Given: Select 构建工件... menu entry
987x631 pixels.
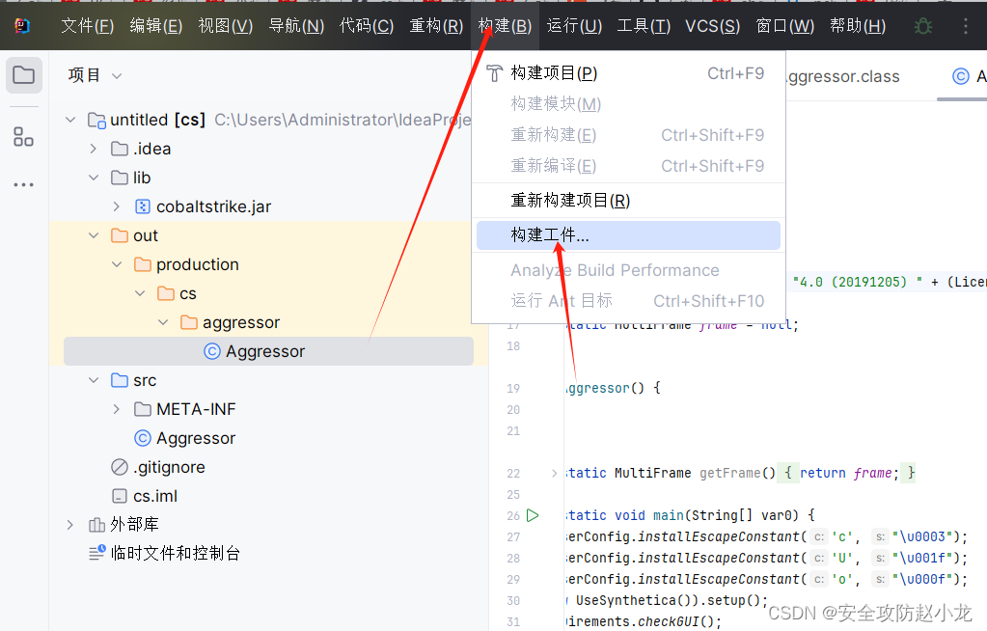Looking at the screenshot, I should pyautogui.click(x=628, y=234).
